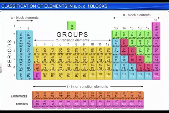Select the Magnesium (Mg) cell
Screen dimensions: 169x113
click(29, 43)
